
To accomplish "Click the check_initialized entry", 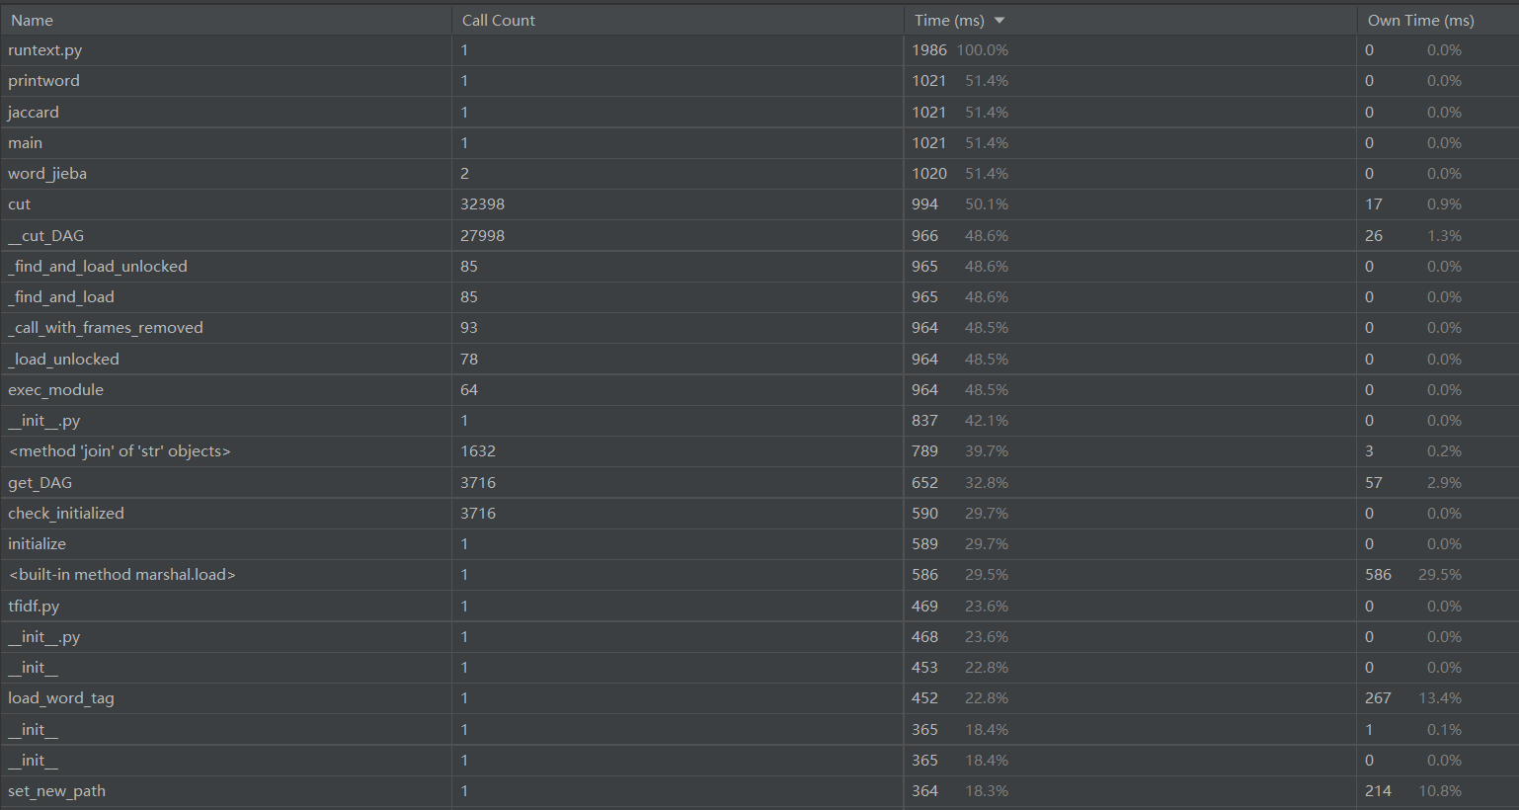I will [66, 514].
